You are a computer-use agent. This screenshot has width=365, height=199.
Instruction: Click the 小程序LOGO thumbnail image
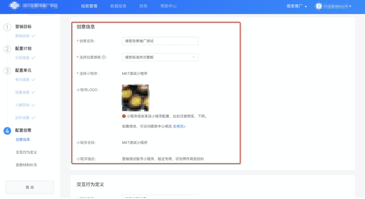(135, 98)
